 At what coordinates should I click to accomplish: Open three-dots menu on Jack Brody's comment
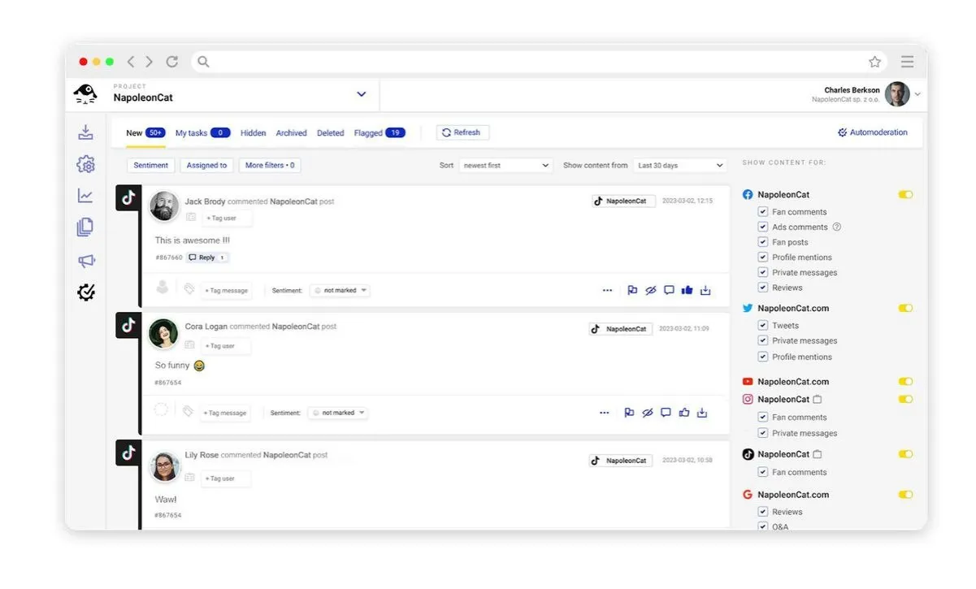coord(607,290)
